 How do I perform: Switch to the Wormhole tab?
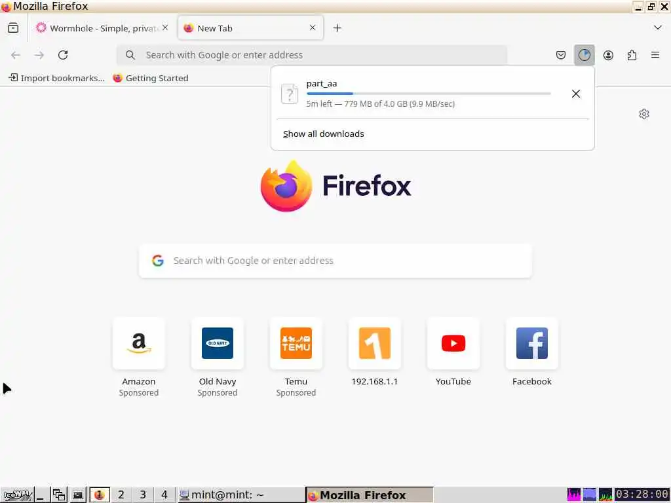tap(102, 28)
